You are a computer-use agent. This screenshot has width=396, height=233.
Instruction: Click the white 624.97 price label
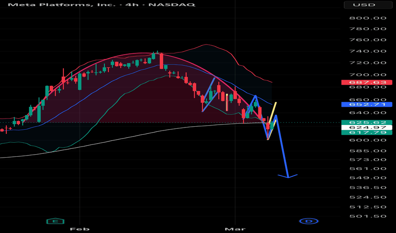pos(367,128)
